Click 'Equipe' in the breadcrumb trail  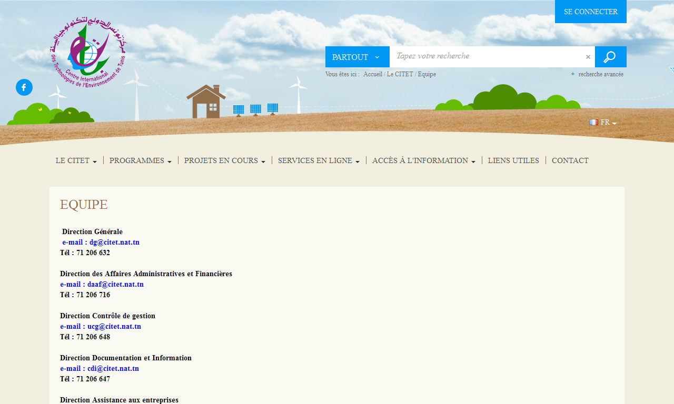[x=427, y=74]
